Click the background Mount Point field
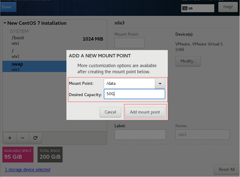The width and height of the screenshot is (240, 177). coord(129,43)
